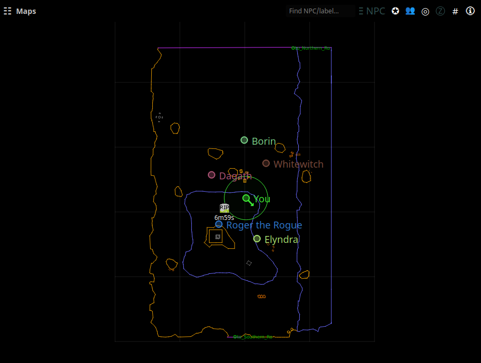Image resolution: width=481 pixels, height=363 pixels.
Task: Select the Whitewitch marker dot
Action: [266, 163]
